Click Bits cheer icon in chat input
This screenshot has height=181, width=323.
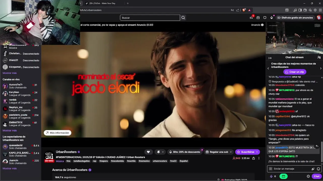click(x=313, y=169)
